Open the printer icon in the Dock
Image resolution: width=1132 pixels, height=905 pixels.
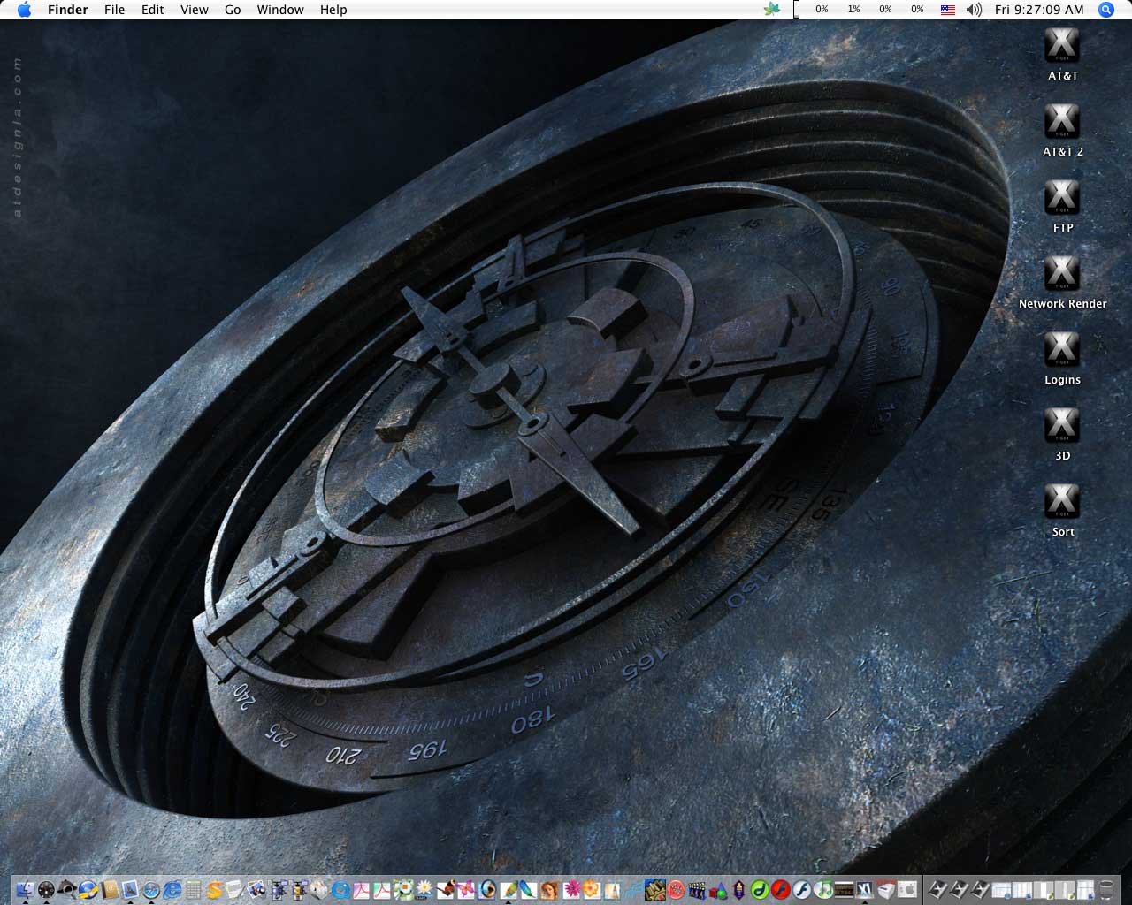click(886, 889)
